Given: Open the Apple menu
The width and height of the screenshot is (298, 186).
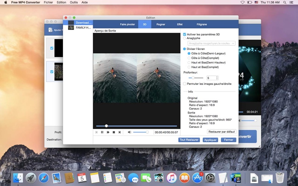Looking at the screenshot, I should coord(6,2).
